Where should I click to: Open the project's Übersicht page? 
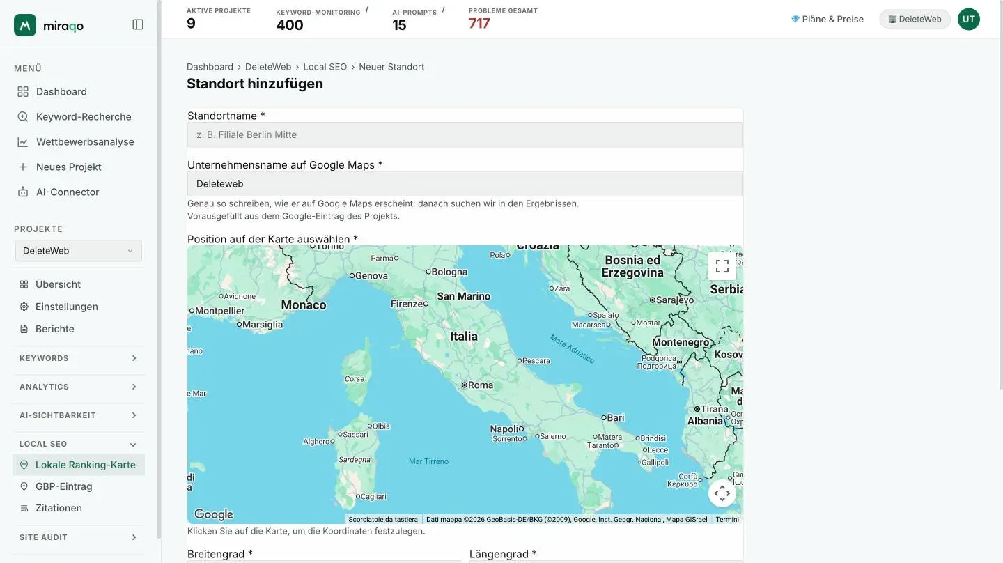click(78, 284)
